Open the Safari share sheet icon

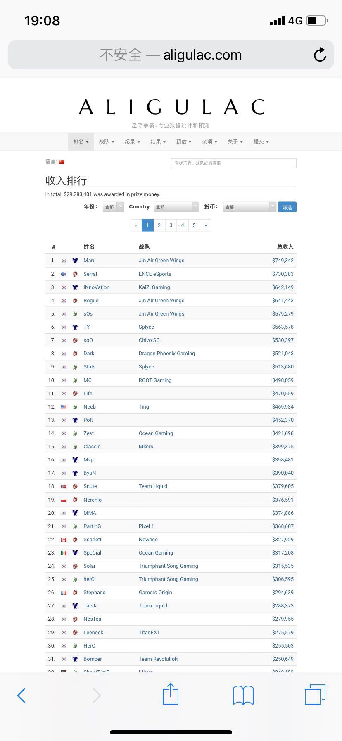point(171,693)
